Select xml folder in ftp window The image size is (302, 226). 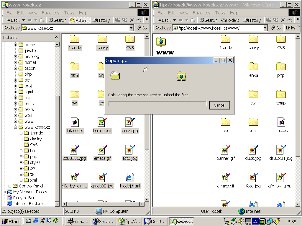(x=253, y=125)
